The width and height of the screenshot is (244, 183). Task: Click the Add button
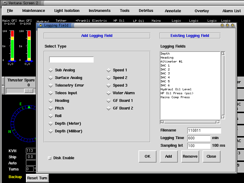coord(169,156)
